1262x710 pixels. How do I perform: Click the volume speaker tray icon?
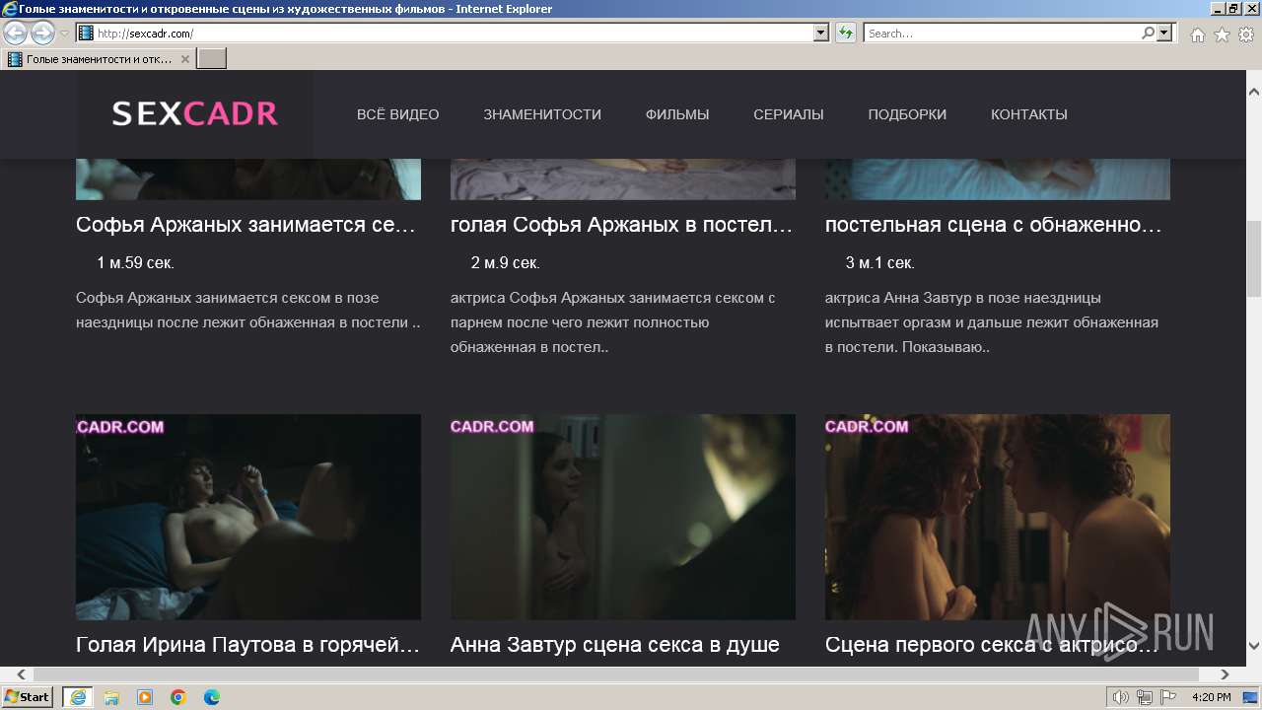(x=1121, y=697)
